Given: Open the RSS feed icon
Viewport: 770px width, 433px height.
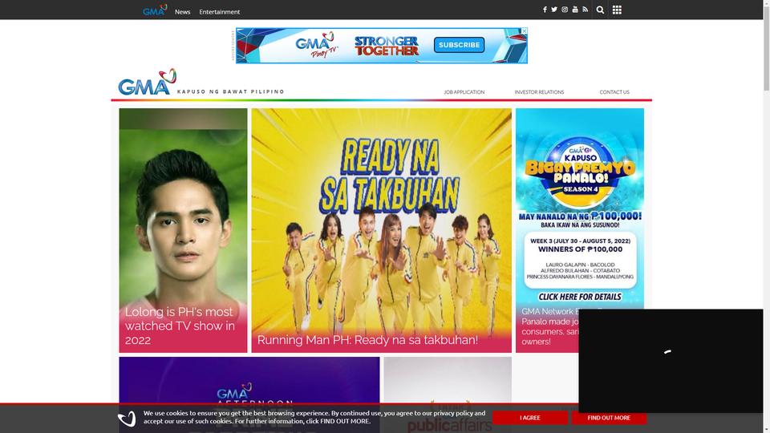Looking at the screenshot, I should (585, 10).
